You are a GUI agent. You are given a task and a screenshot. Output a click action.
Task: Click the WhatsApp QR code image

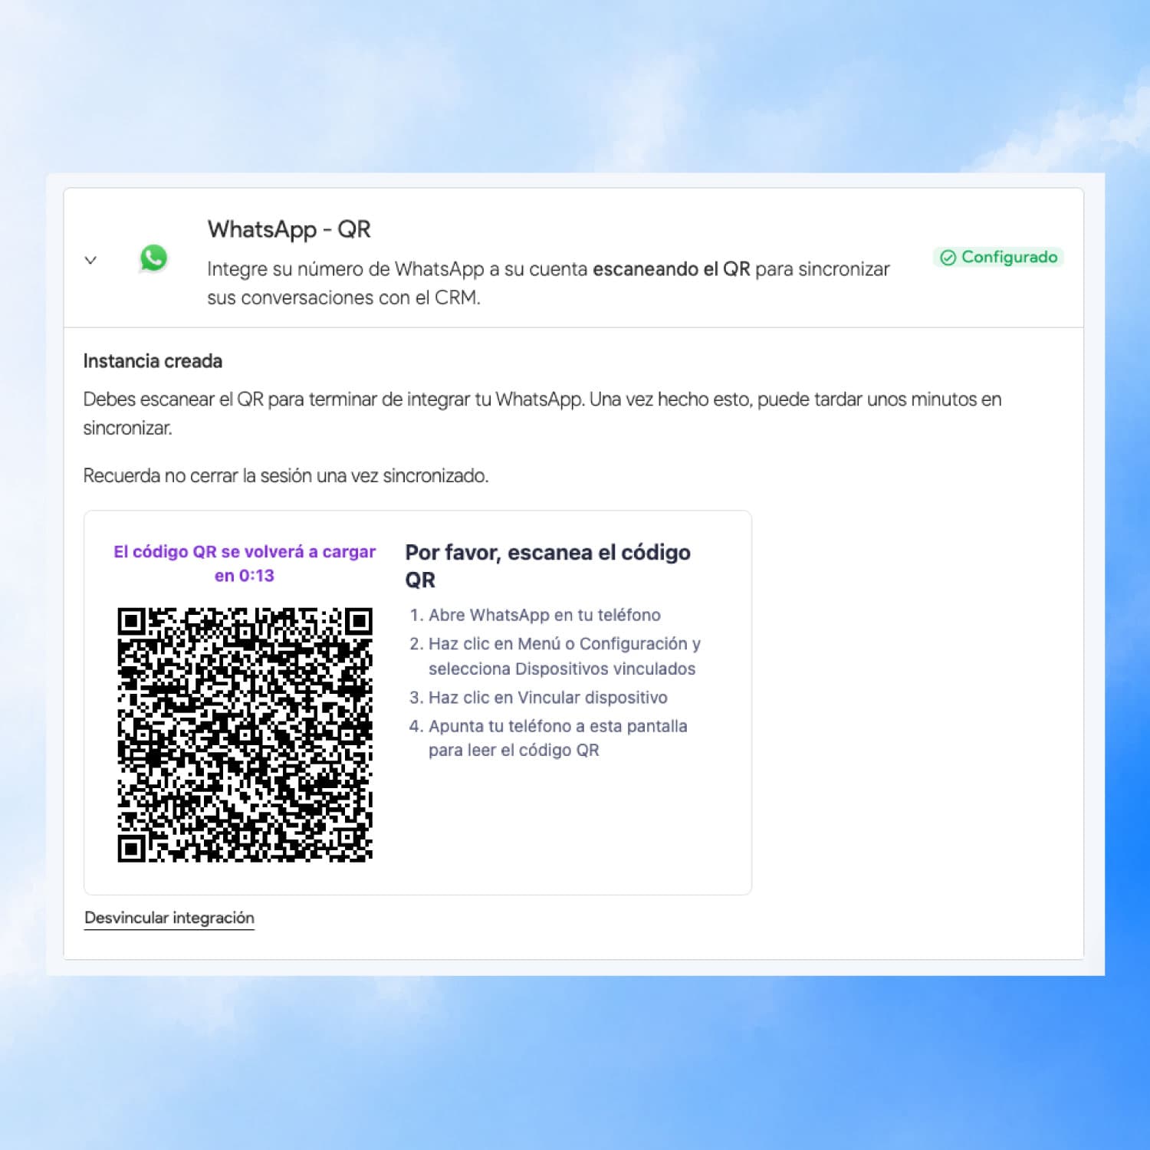tap(245, 734)
